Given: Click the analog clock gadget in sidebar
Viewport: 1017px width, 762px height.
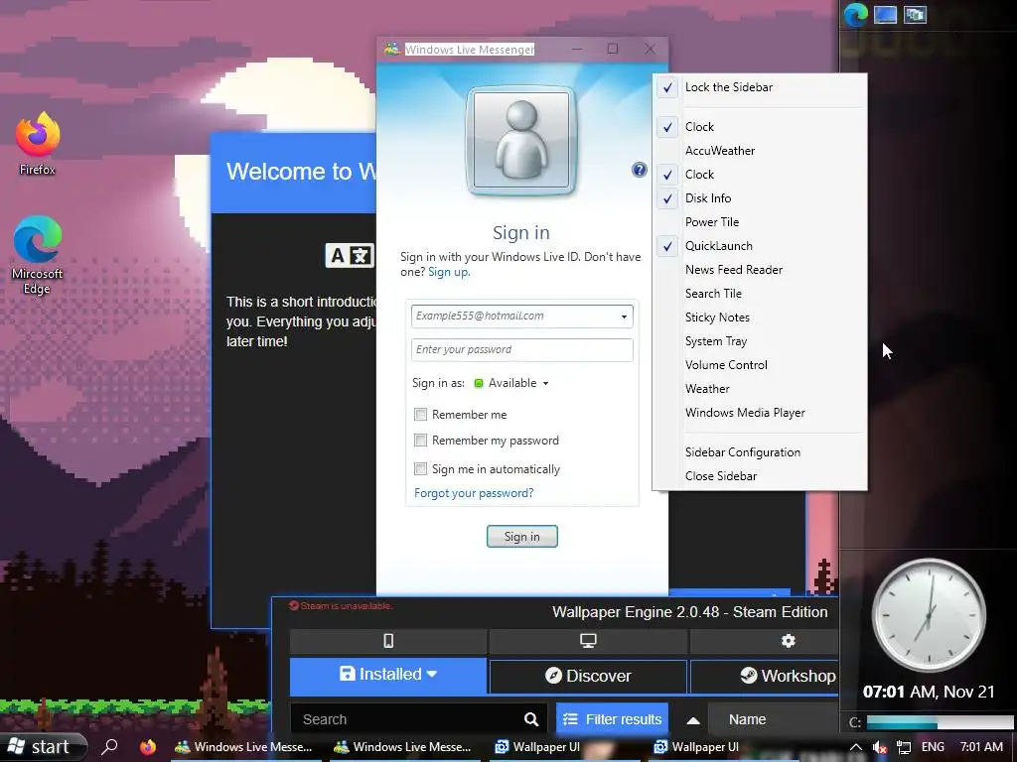Looking at the screenshot, I should [929, 615].
